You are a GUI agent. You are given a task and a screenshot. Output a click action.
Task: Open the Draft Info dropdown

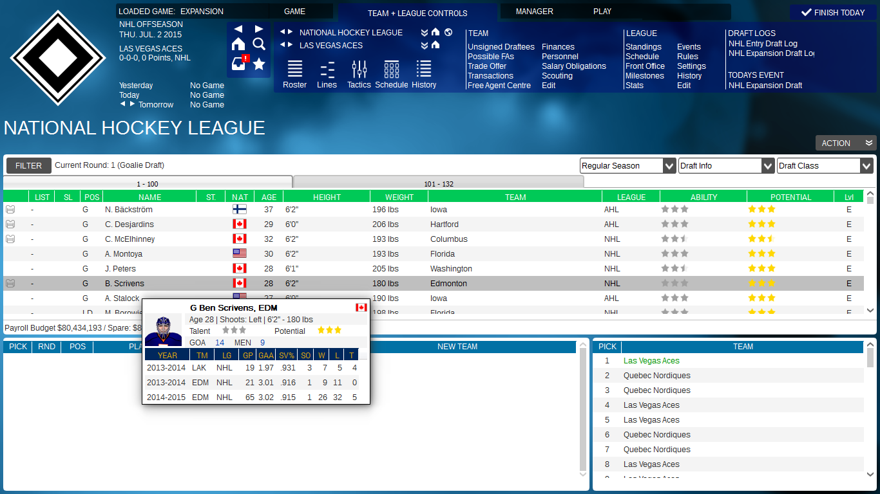click(726, 166)
